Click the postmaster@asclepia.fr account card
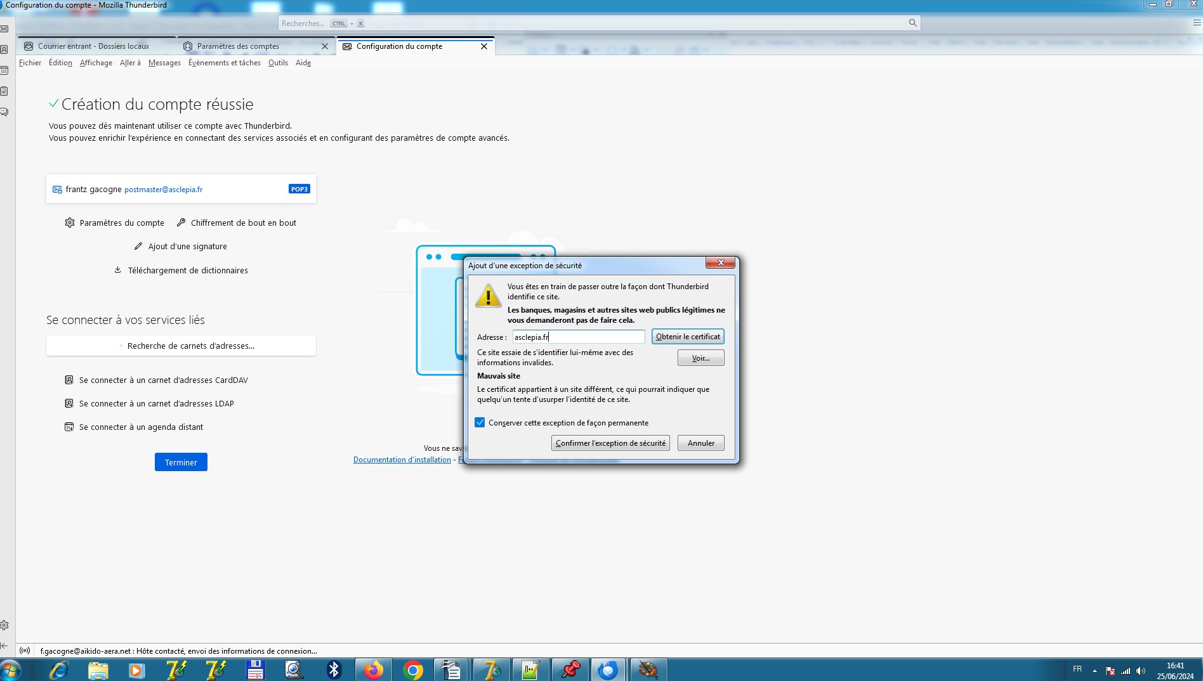The image size is (1203, 681). point(181,189)
